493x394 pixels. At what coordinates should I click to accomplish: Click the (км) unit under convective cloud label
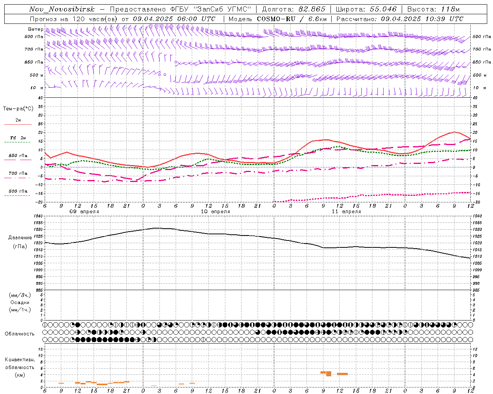(x=20, y=375)
